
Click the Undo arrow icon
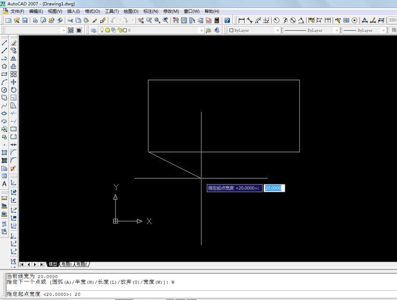point(113,20)
